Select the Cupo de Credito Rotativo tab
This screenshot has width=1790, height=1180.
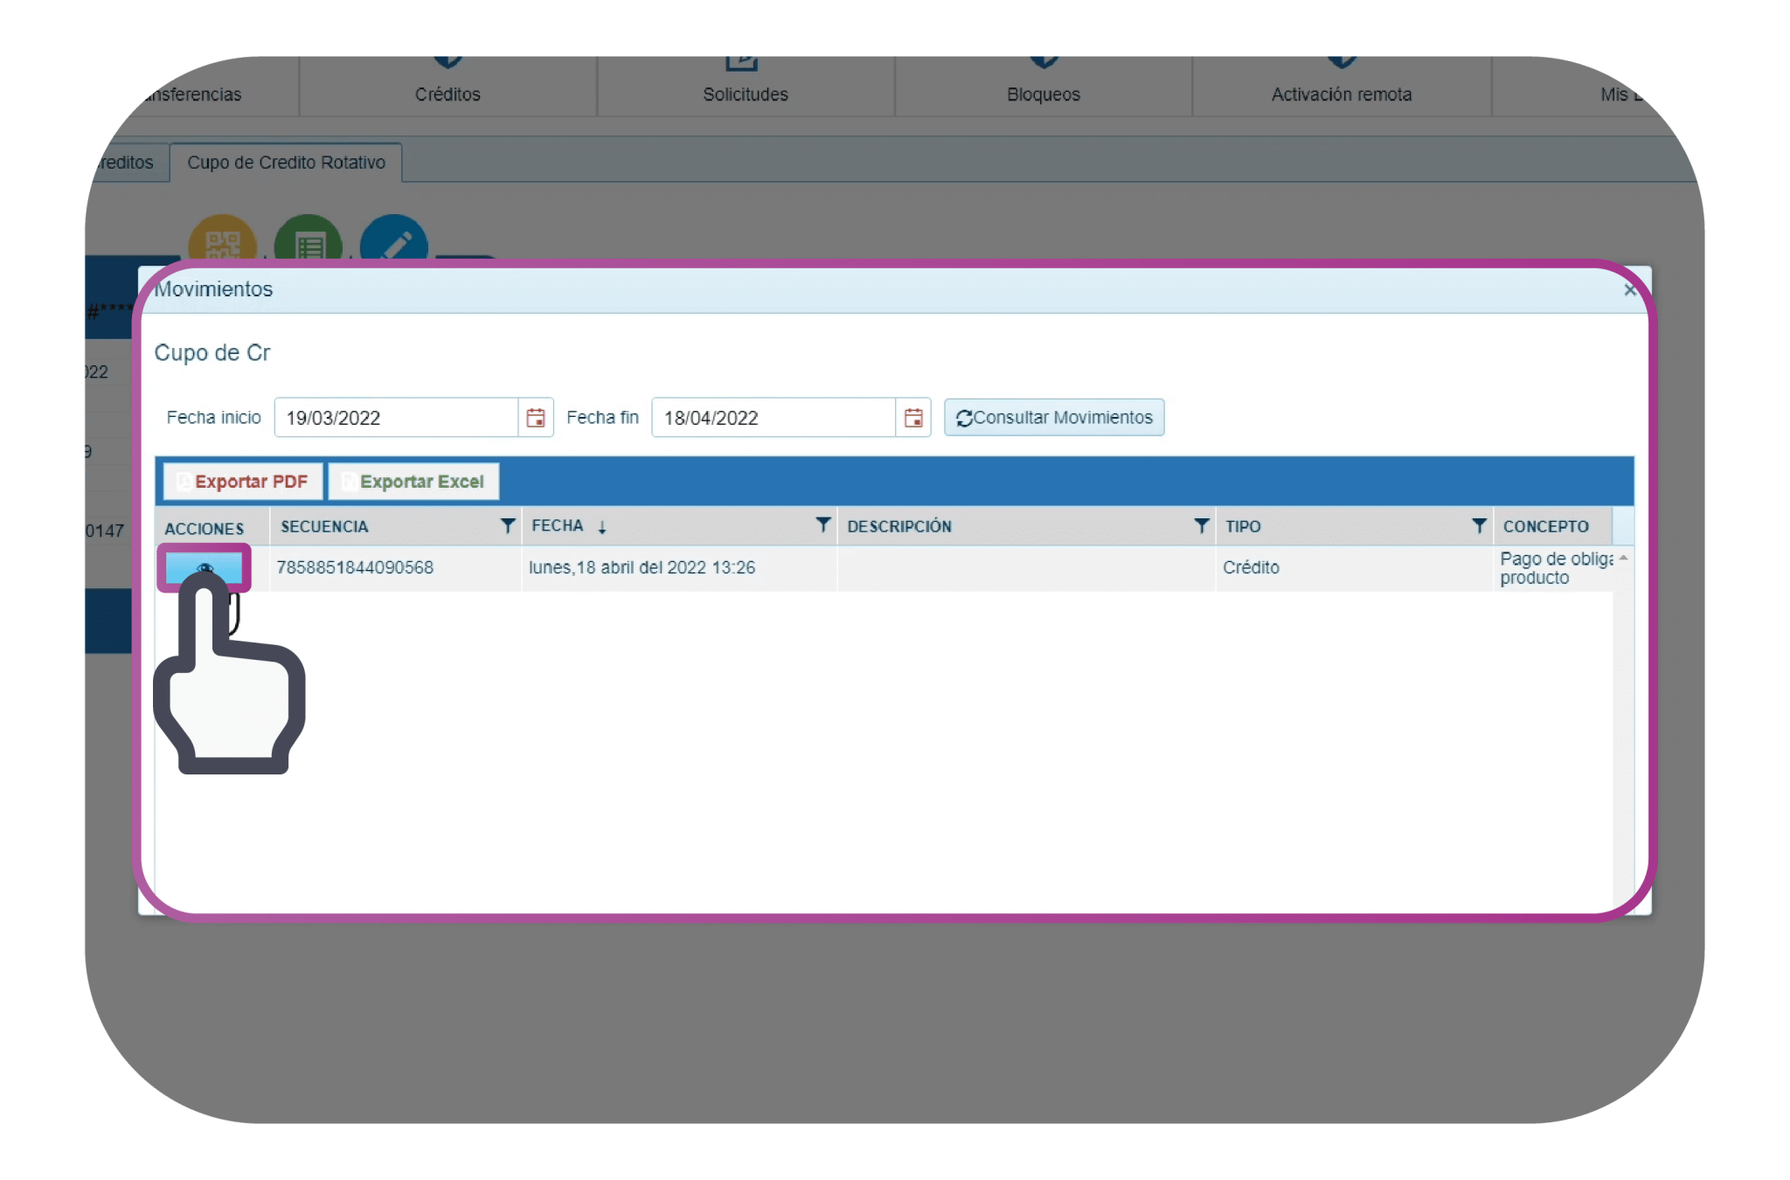286,163
